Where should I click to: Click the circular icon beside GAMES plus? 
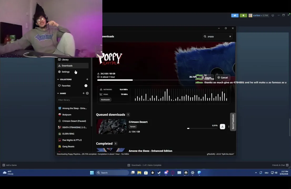[x=87, y=93]
